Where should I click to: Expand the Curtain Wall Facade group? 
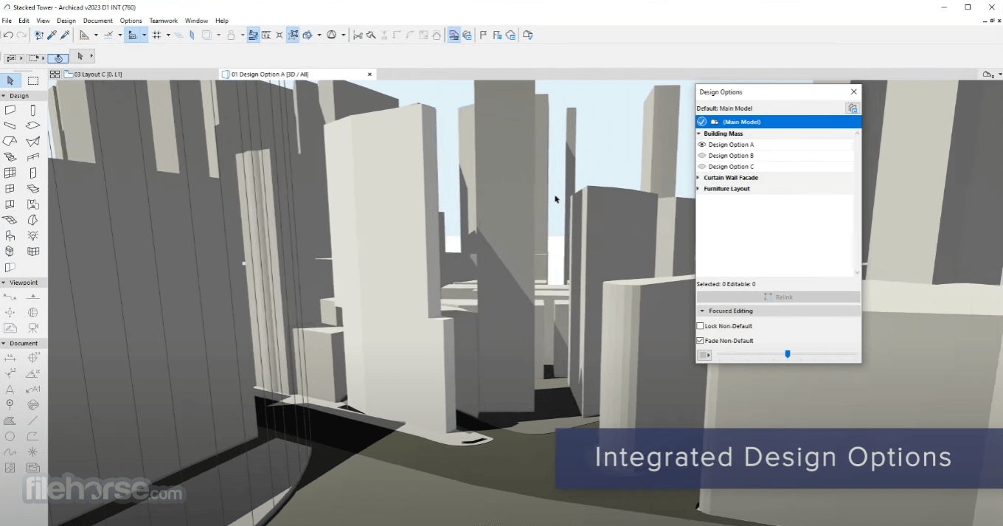click(698, 178)
